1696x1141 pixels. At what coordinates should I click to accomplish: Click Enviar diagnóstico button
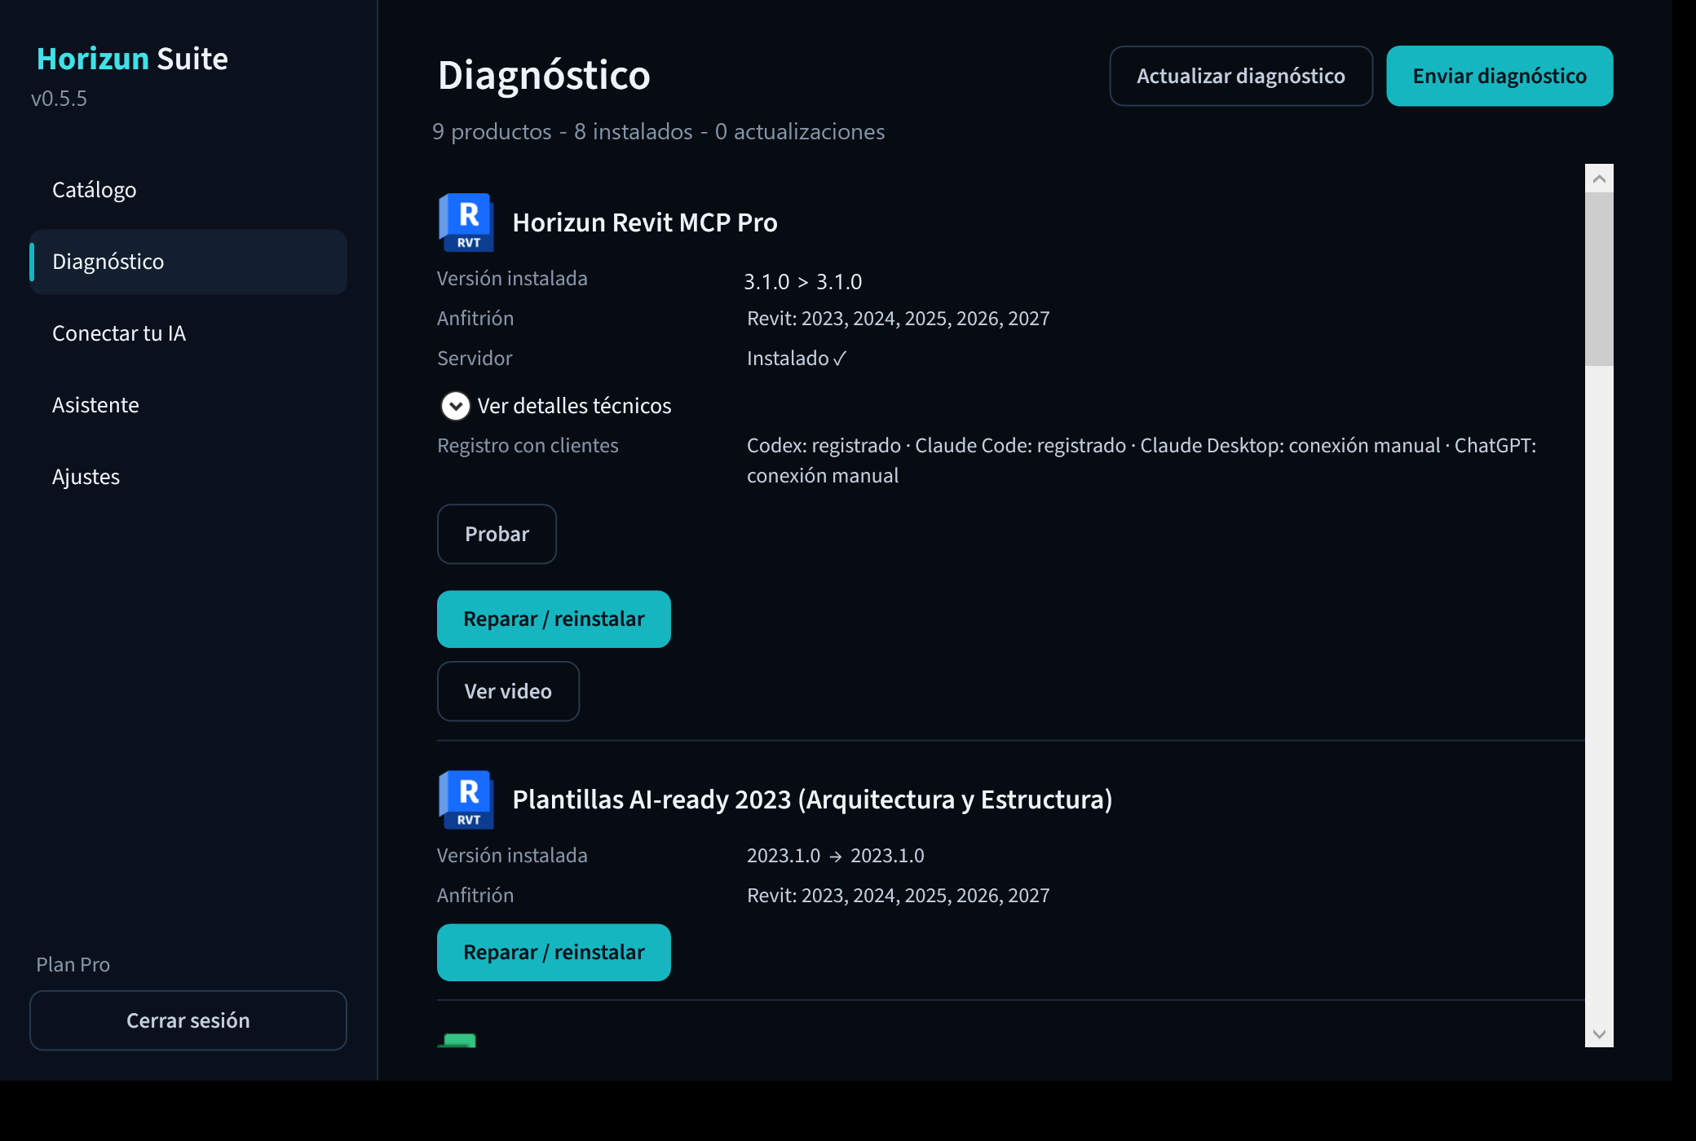(1499, 76)
